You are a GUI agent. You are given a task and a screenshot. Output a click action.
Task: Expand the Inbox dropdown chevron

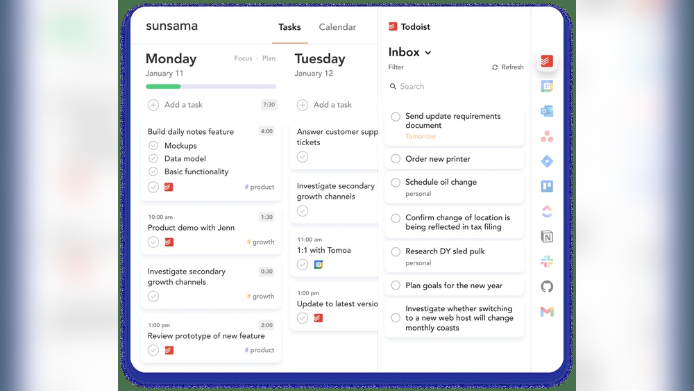pos(428,53)
